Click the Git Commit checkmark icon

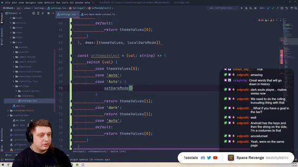(273, 8)
